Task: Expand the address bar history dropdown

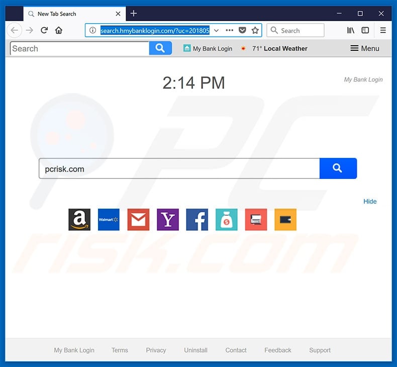Action: pyautogui.click(x=216, y=31)
